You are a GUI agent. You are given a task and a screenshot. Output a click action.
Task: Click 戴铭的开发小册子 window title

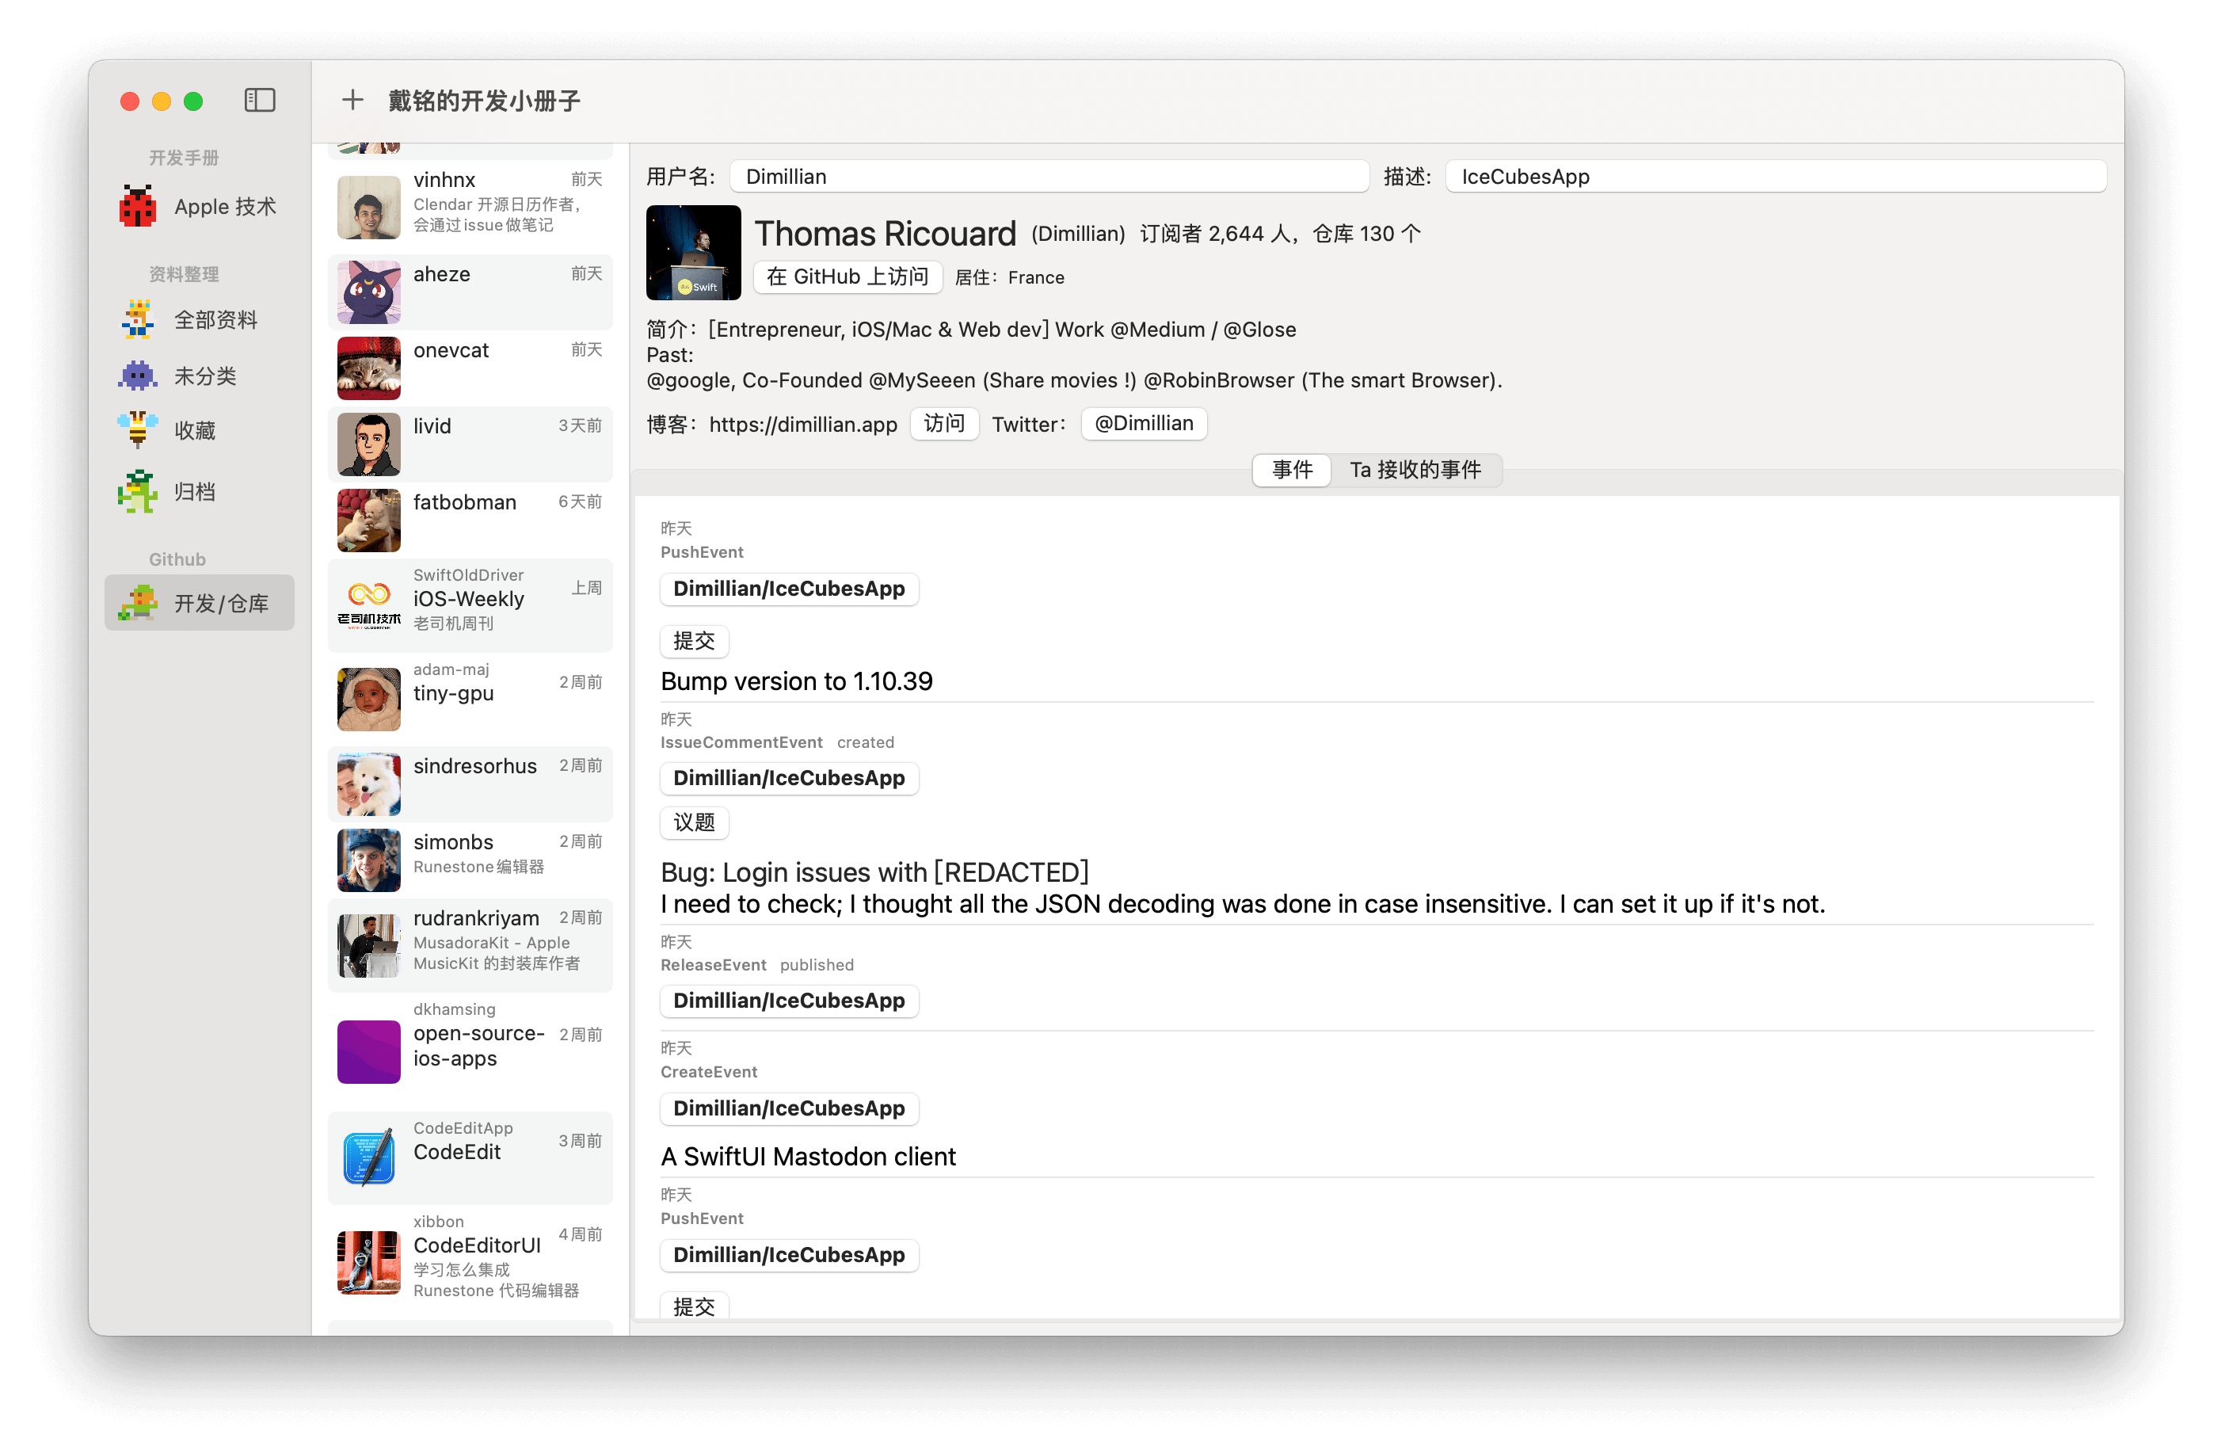point(485,101)
